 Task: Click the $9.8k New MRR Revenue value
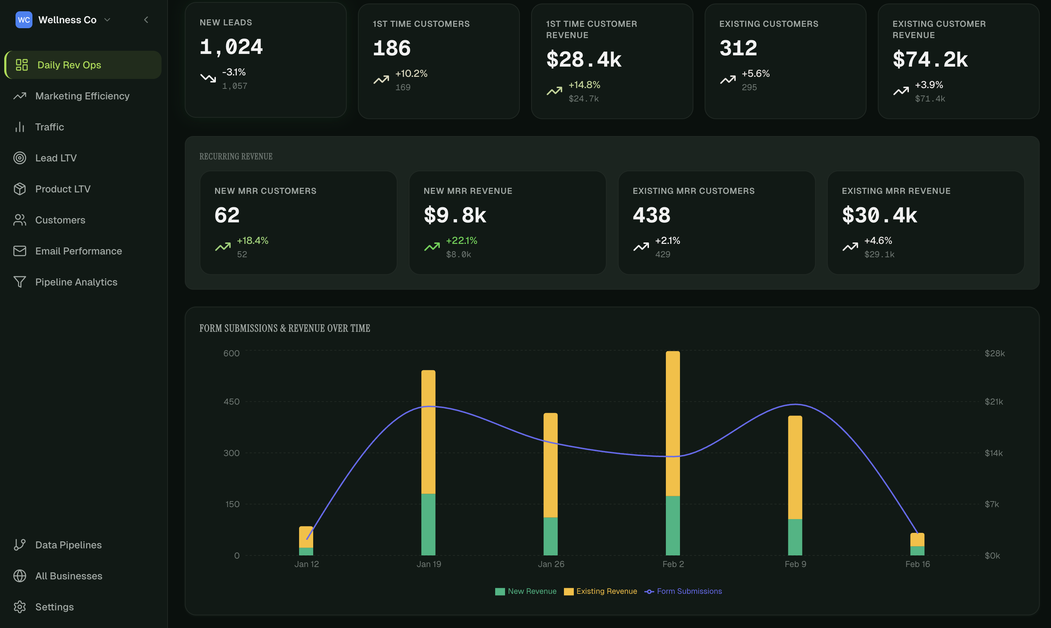pyautogui.click(x=455, y=215)
